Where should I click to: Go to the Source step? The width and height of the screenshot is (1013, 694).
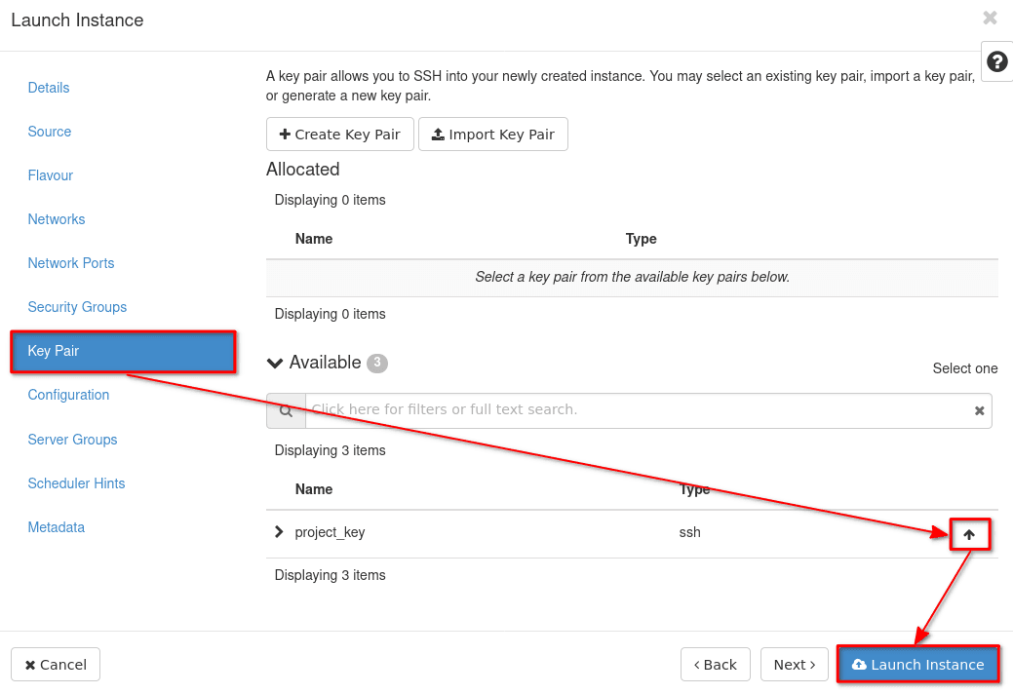(50, 132)
